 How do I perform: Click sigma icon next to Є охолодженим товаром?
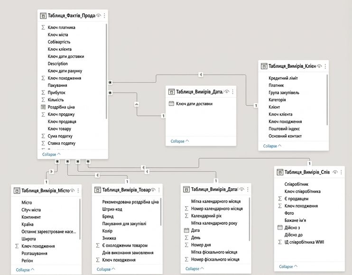pos(98,246)
